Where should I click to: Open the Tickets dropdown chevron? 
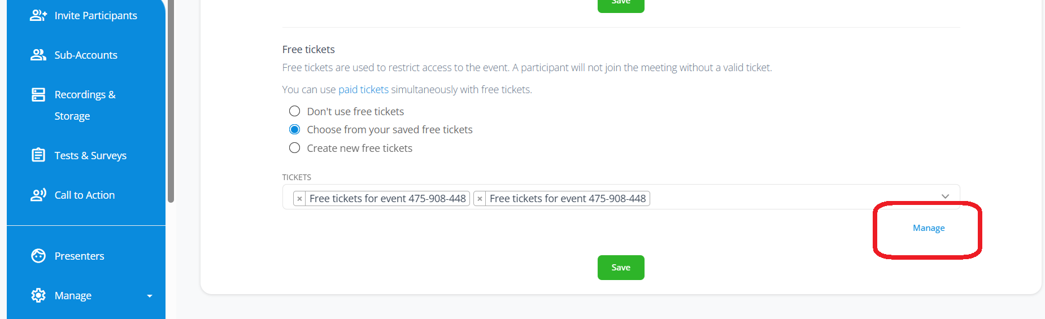point(945,196)
